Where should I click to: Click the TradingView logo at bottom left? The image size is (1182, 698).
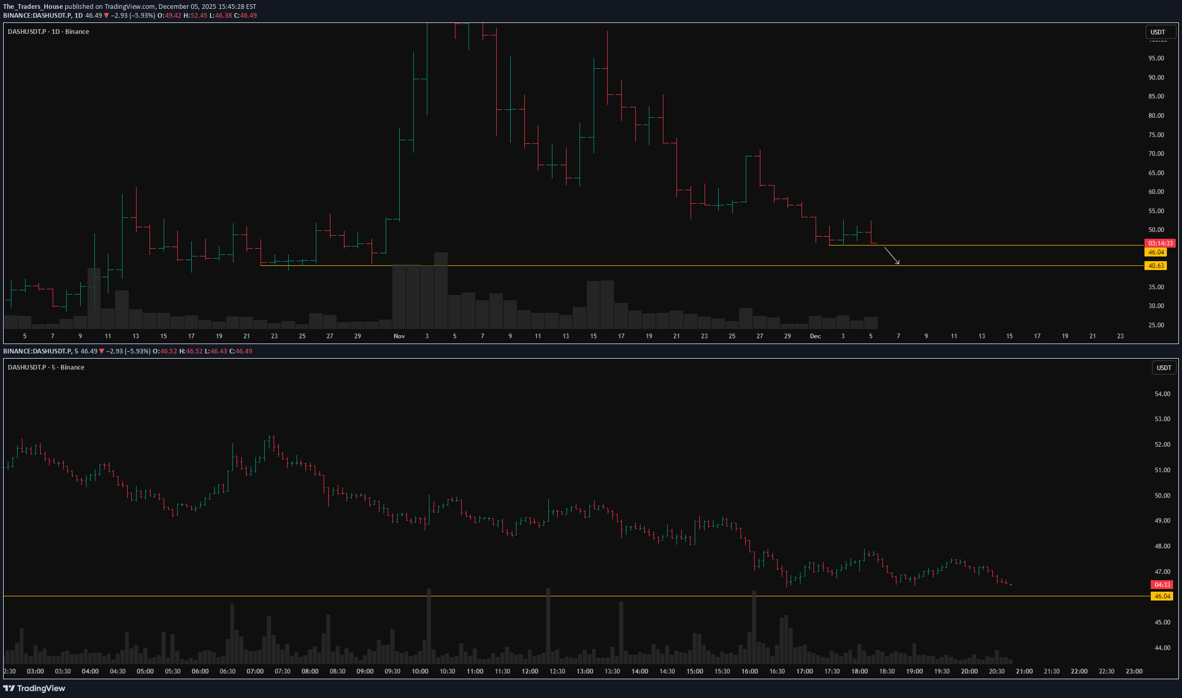point(34,688)
